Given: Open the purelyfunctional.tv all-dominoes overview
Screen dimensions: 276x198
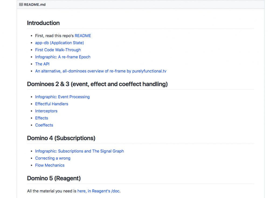Looking at the screenshot, I should [x=101, y=71].
